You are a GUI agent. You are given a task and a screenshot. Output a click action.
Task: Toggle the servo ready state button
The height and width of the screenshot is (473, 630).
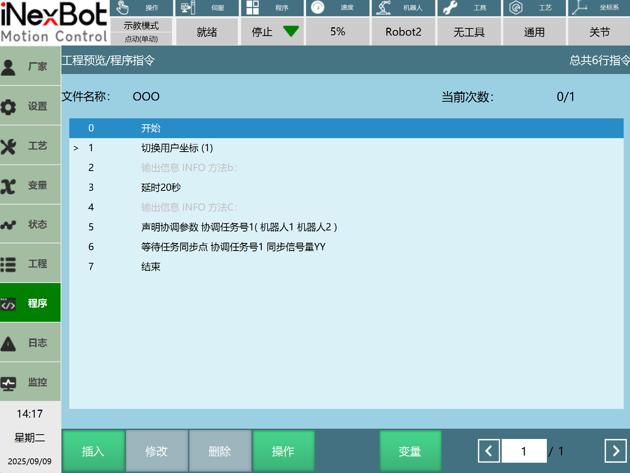[x=207, y=32]
